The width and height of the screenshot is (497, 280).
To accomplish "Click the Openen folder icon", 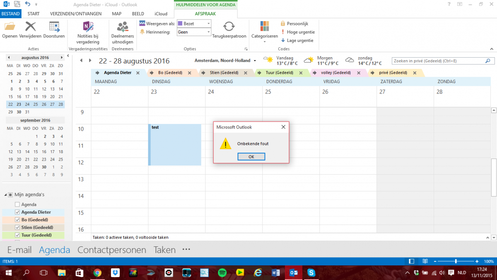I will (10, 27).
